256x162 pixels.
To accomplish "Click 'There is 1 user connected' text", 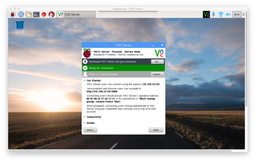I will (103, 74).
